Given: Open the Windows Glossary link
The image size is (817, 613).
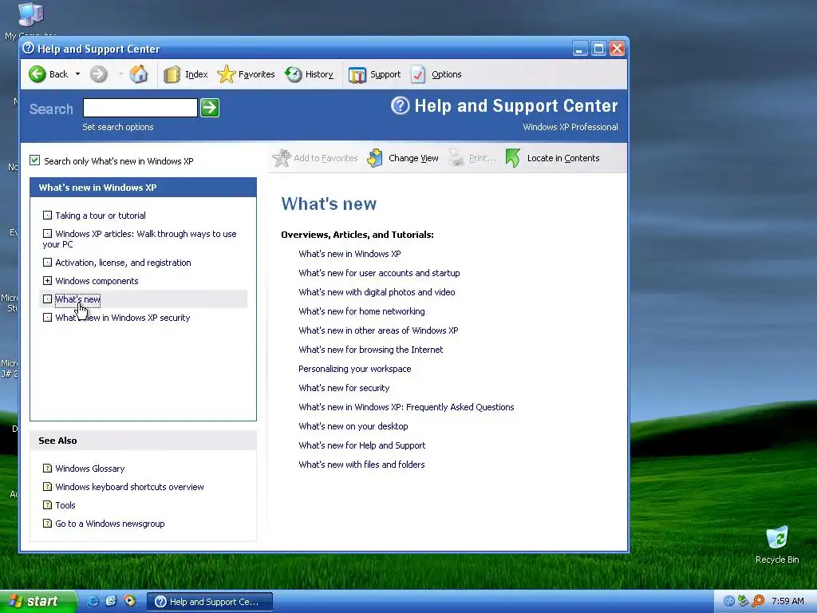Looking at the screenshot, I should point(90,469).
